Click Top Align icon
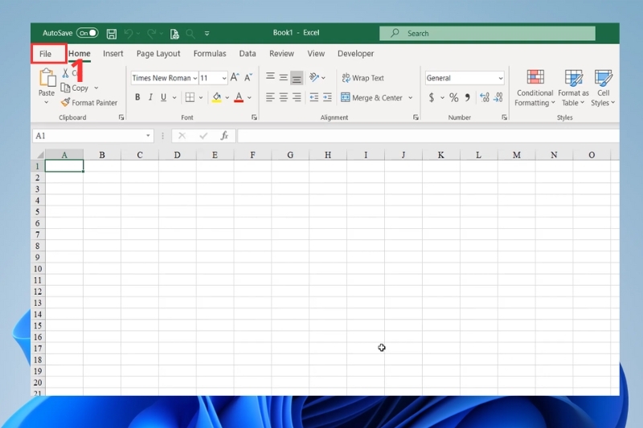The image size is (643, 428). (x=270, y=76)
